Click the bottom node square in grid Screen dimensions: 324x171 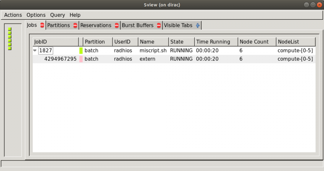[x=10, y=48]
